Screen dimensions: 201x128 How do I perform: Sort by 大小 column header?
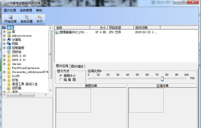point(98,28)
